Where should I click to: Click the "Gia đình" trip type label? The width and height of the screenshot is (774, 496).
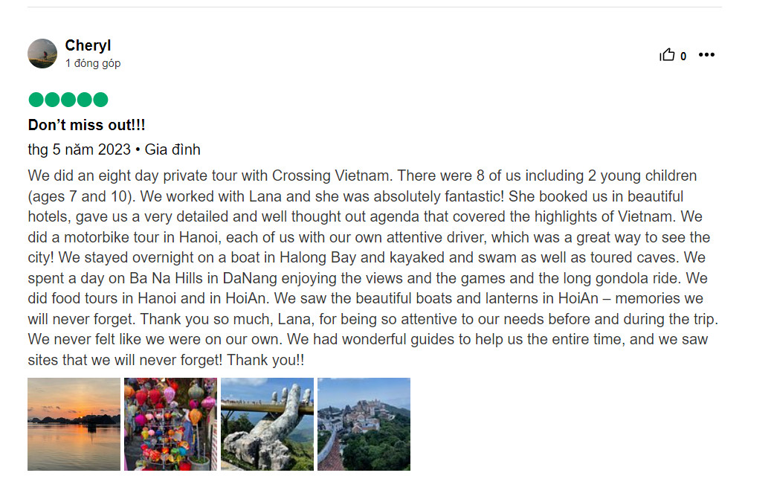172,149
